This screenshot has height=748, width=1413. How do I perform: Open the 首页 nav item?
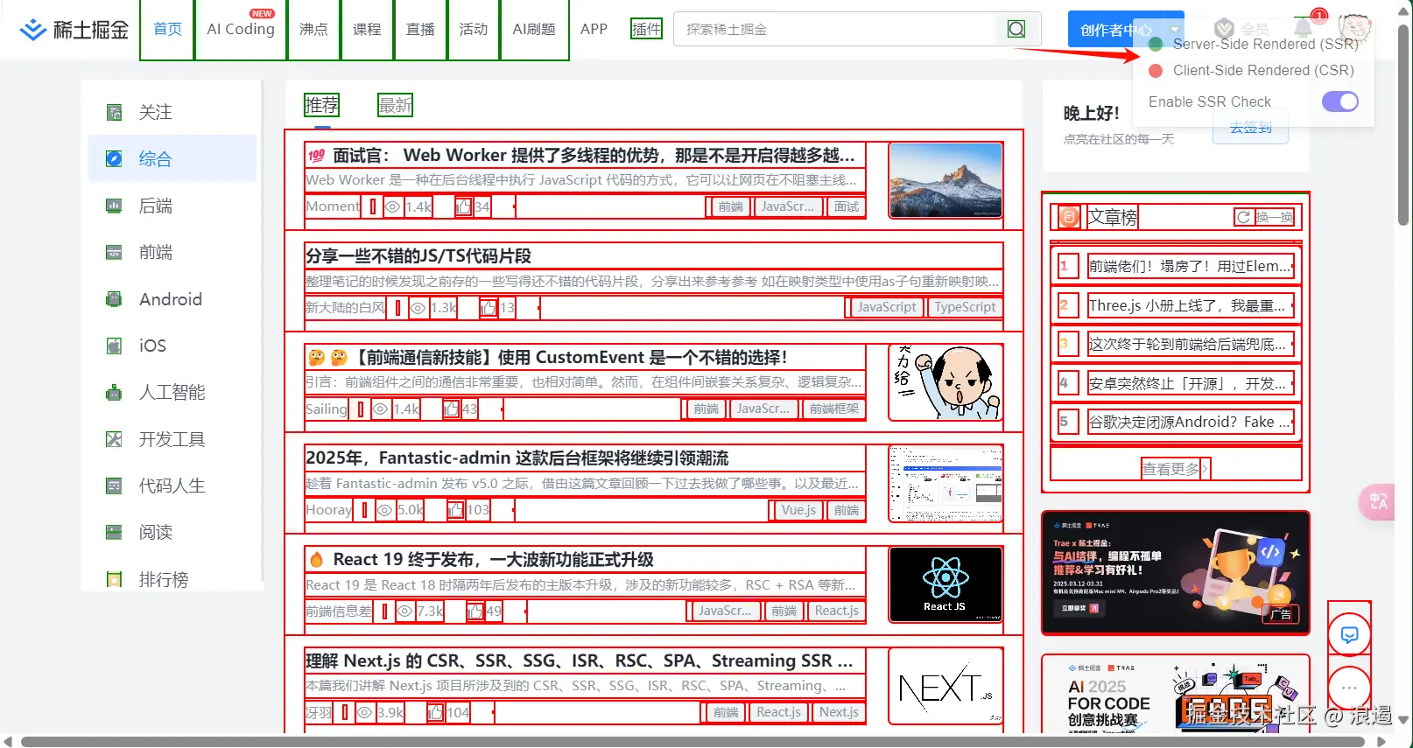(167, 29)
